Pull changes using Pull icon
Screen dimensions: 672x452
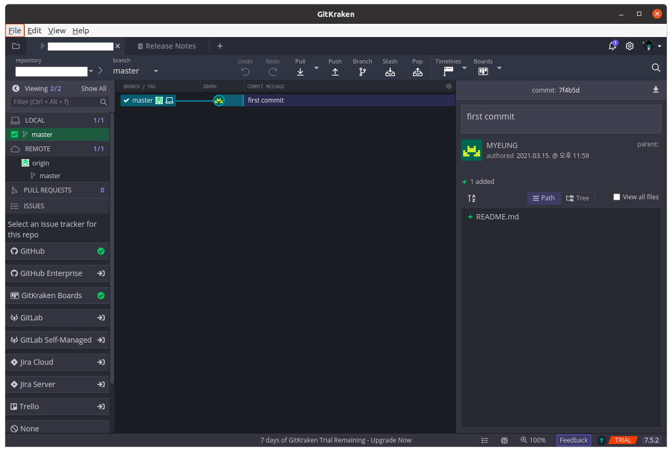[x=300, y=72]
